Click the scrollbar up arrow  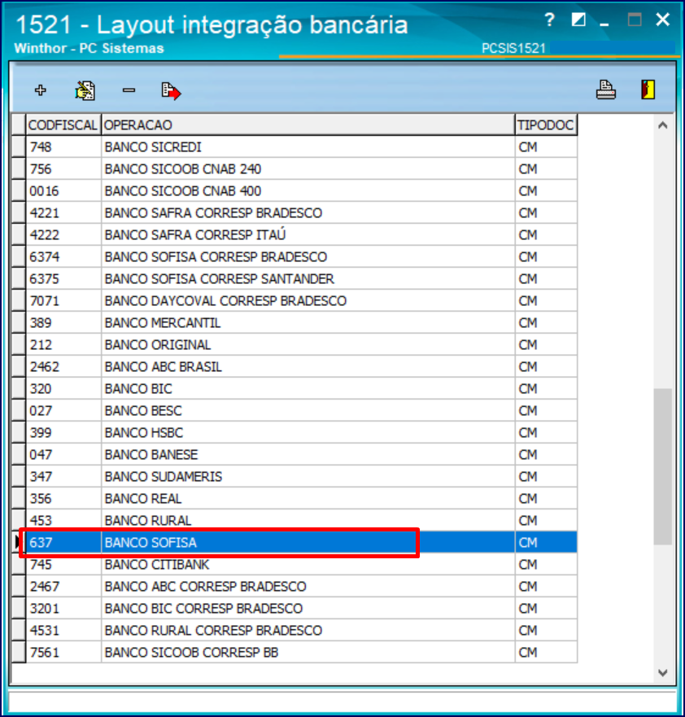coord(662,125)
